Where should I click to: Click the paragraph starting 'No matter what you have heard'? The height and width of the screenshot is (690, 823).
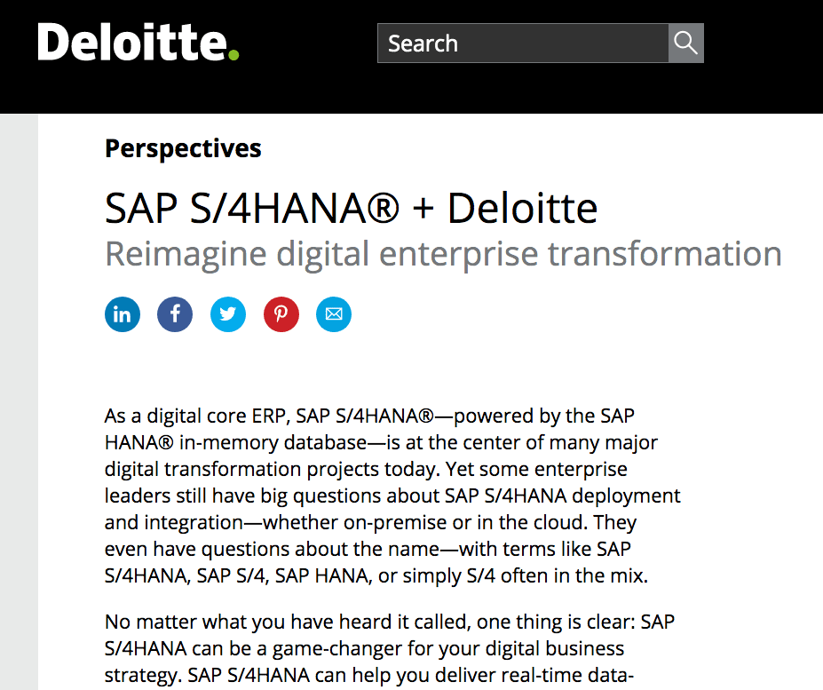390,650
